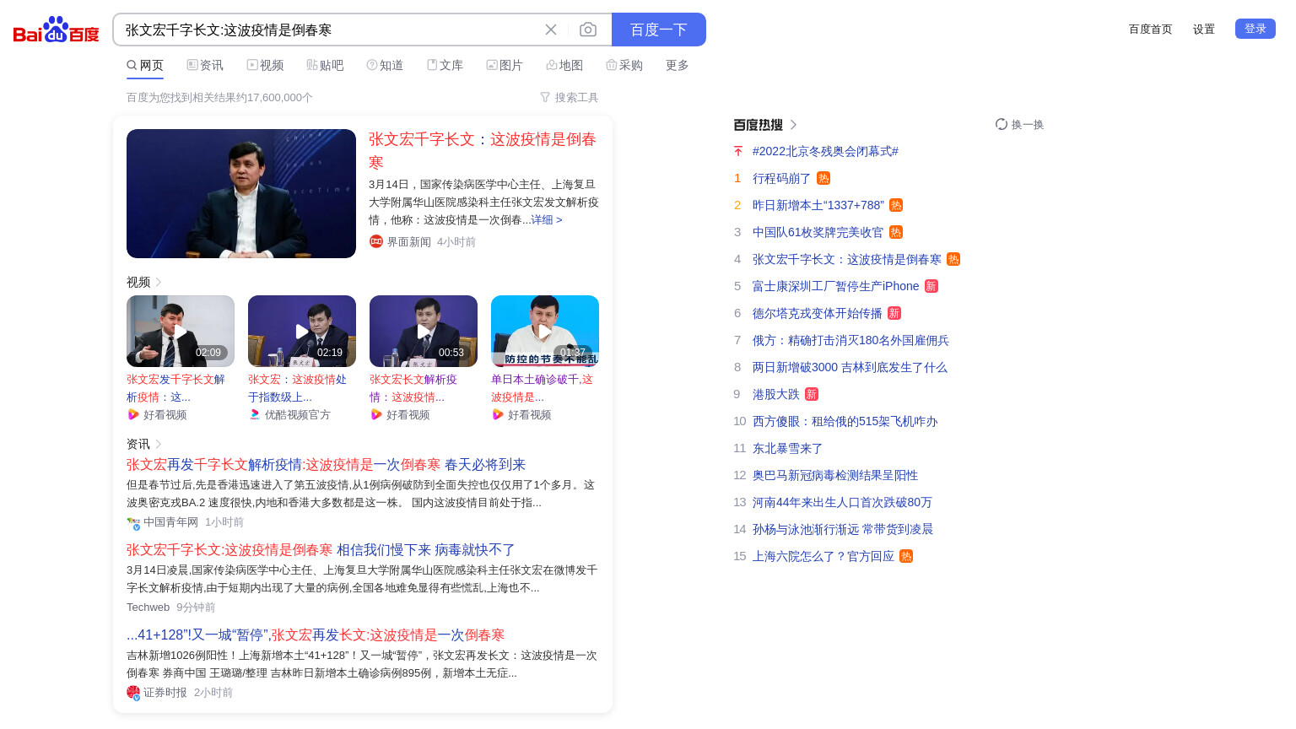1296x729 pixels.
Task: Play the 01:37 video thumbnail
Action: (545, 331)
